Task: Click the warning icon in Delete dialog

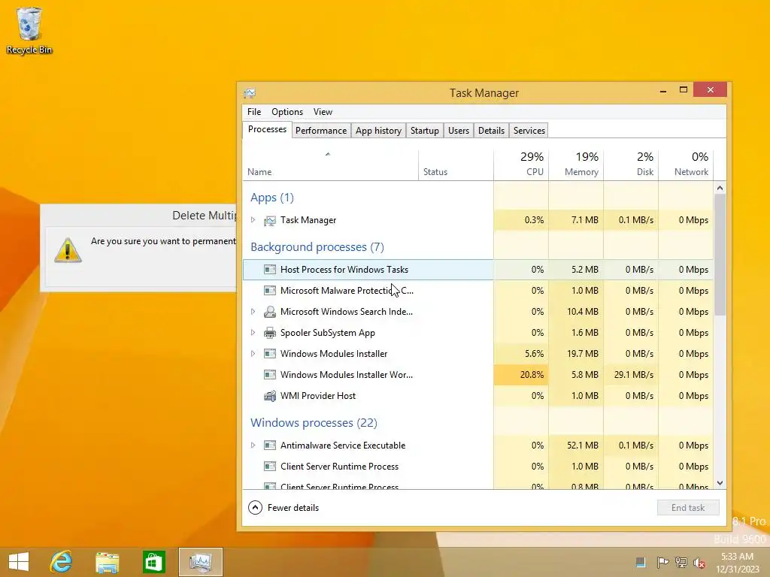Action: (x=68, y=250)
